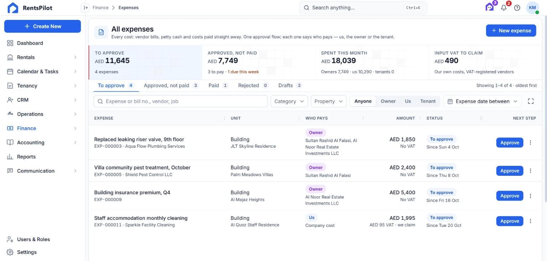Switch to the Paid tab

(x=218, y=86)
